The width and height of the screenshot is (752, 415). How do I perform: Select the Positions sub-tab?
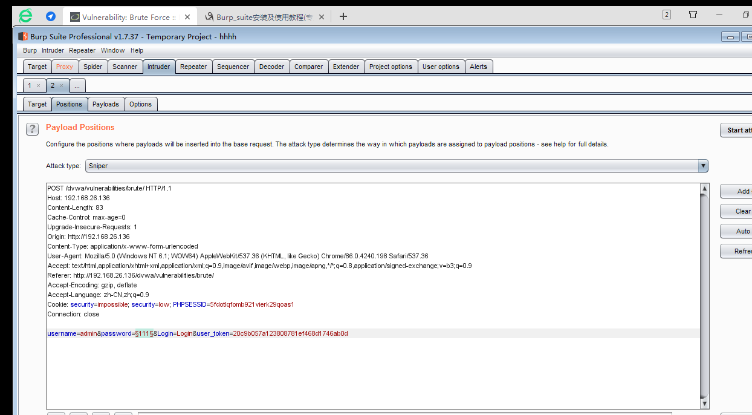coord(69,104)
